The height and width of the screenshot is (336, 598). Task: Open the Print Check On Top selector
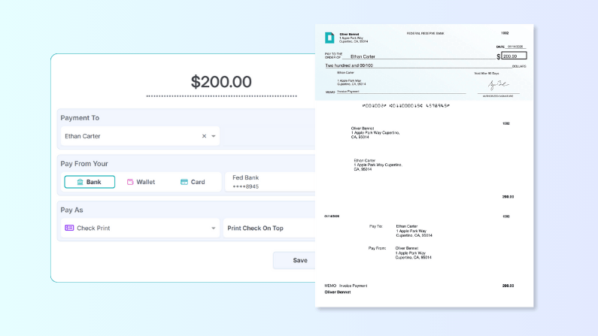(x=269, y=229)
